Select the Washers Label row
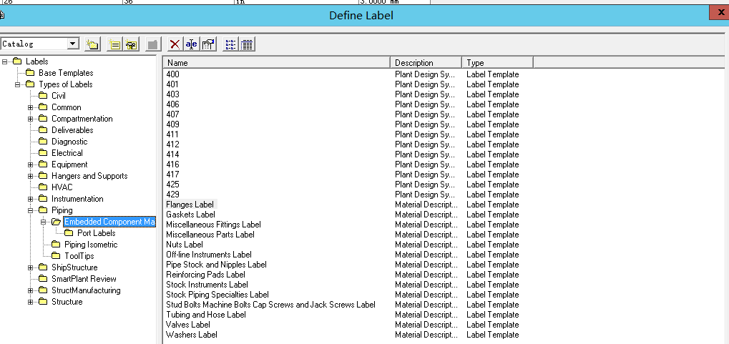729x344 pixels. click(x=192, y=335)
